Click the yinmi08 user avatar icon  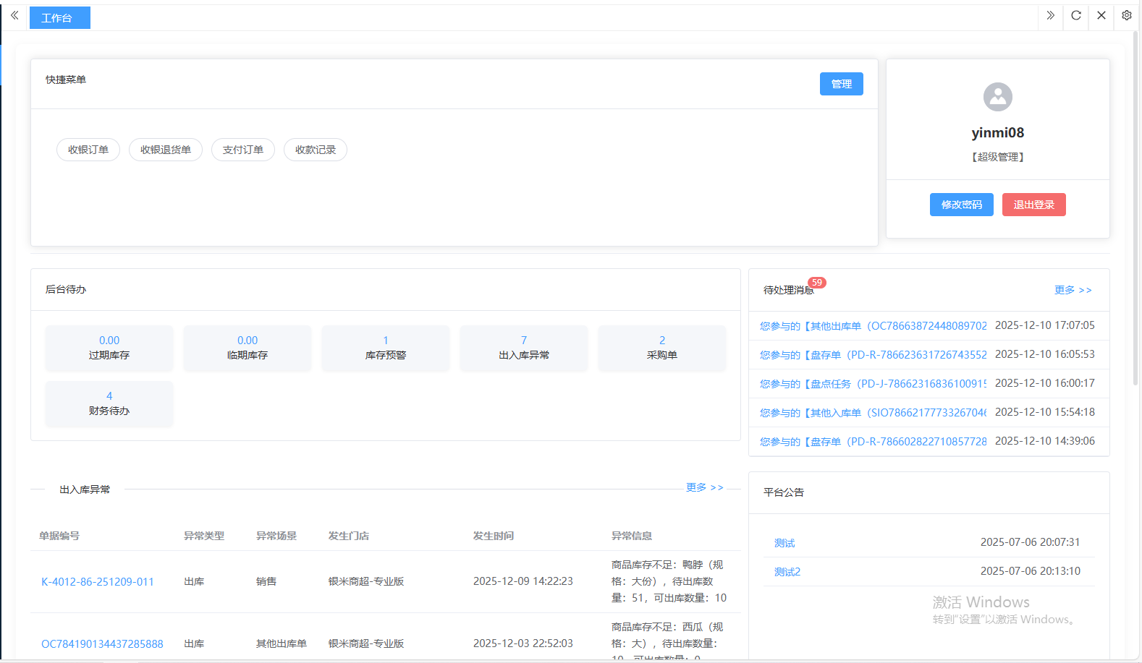(997, 97)
